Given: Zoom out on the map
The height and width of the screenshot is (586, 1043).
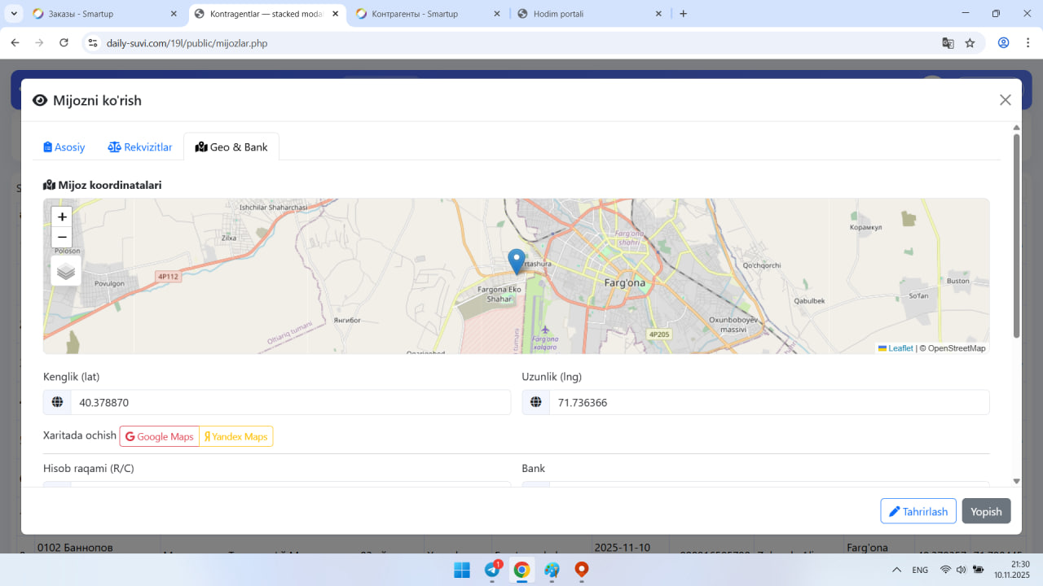Looking at the screenshot, I should tap(62, 238).
